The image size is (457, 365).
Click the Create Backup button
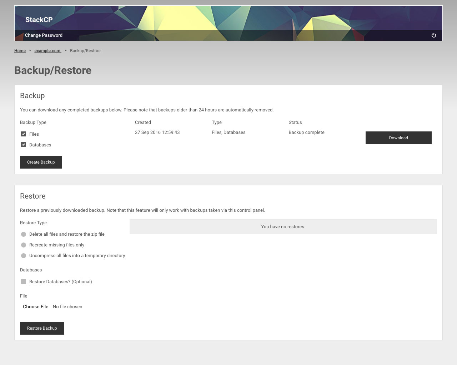click(41, 162)
